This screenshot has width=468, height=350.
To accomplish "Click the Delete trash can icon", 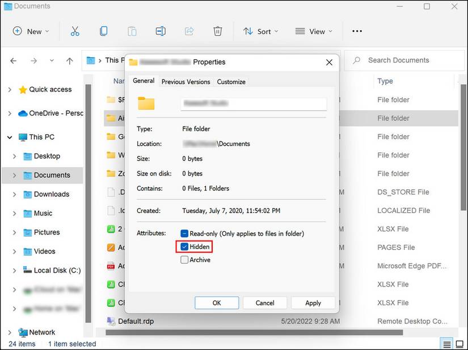I will (x=218, y=31).
